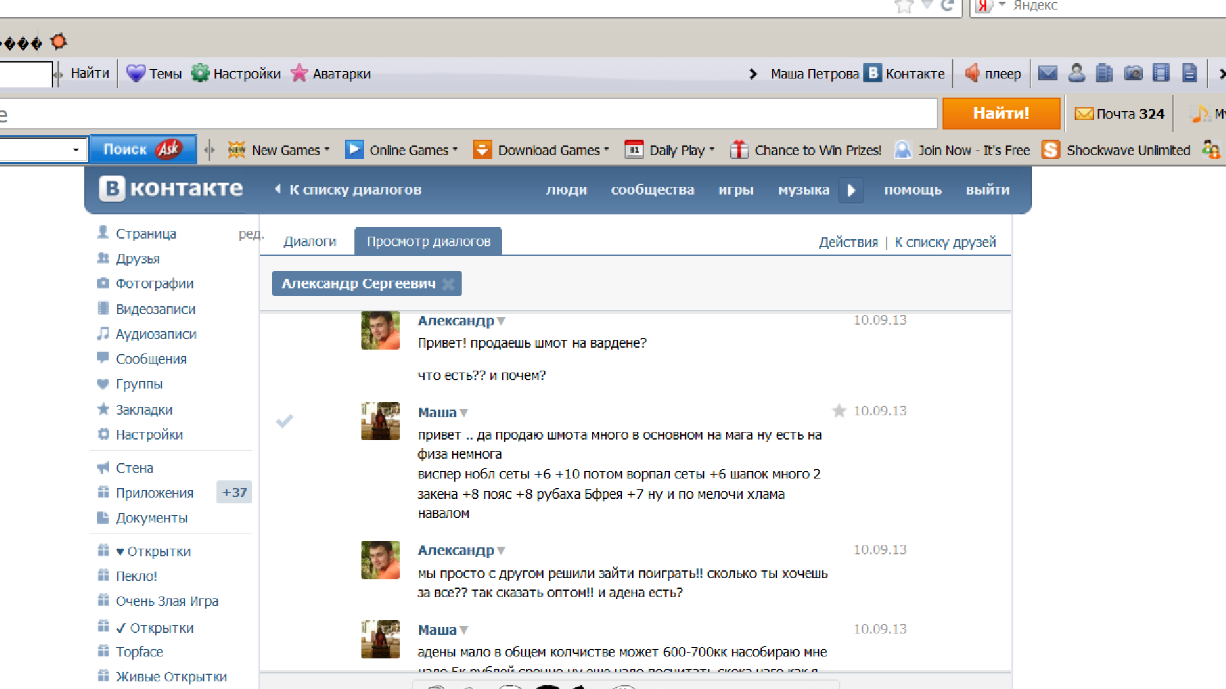Click the New Games icon
The image size is (1226, 689).
(x=236, y=150)
